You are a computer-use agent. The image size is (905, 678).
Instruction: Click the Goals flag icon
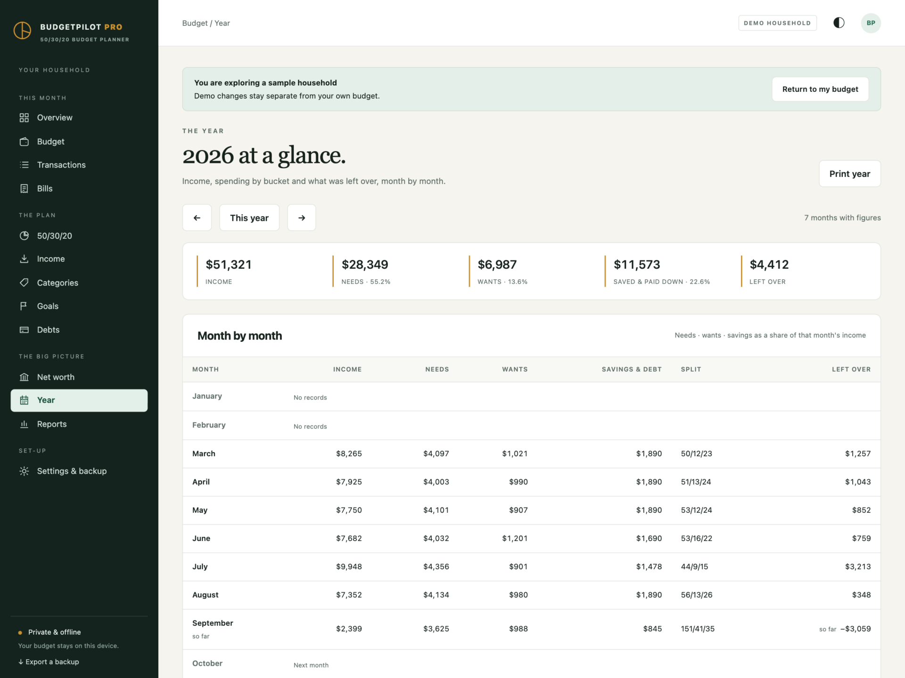click(24, 306)
